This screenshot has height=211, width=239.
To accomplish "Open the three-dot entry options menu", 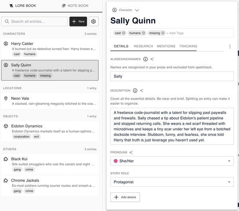I will tap(230, 46).
